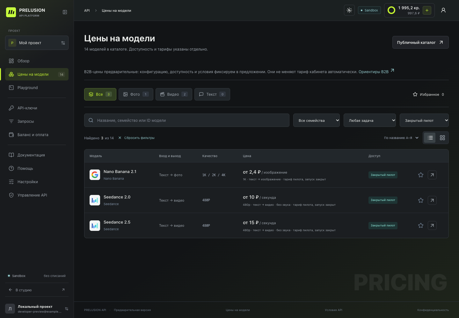Favorite the Seedance 2.5 model
The height and width of the screenshot is (318, 459).
pos(421,225)
